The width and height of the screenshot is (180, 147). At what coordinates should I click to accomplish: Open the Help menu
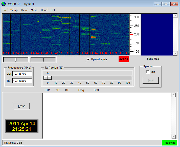point(53,10)
